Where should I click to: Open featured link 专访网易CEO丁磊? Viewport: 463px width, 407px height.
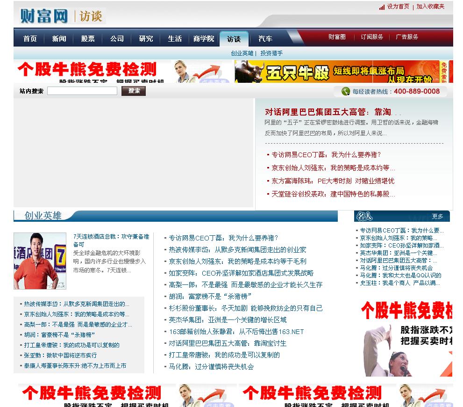(326, 154)
